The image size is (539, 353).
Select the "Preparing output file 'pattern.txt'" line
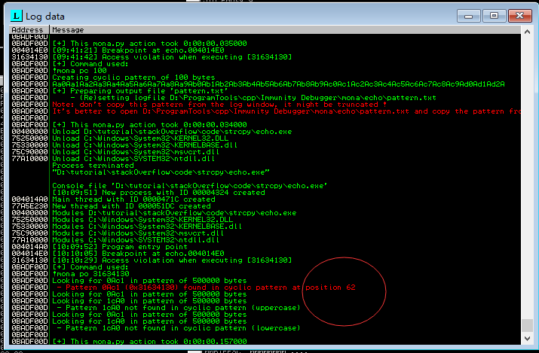click(x=140, y=91)
